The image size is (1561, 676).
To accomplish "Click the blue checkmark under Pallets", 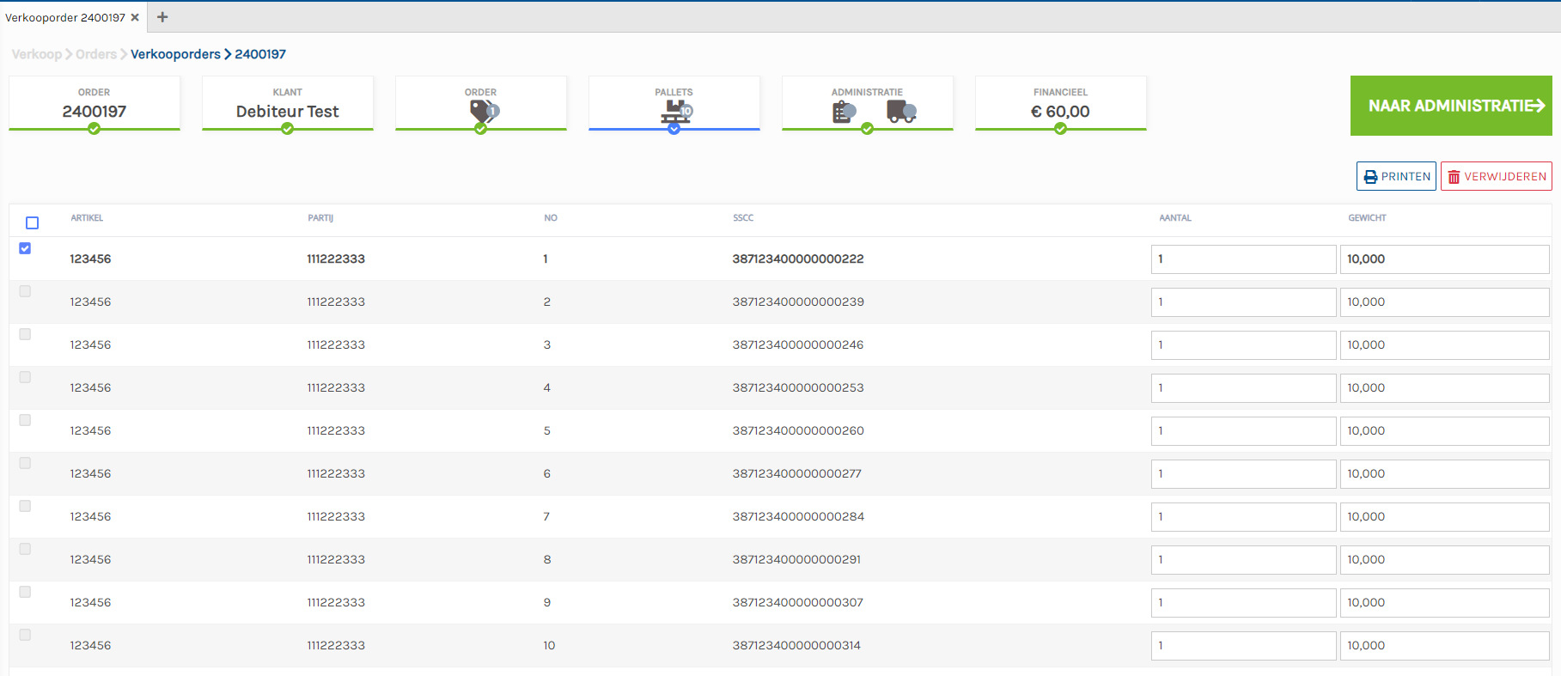I will (674, 129).
